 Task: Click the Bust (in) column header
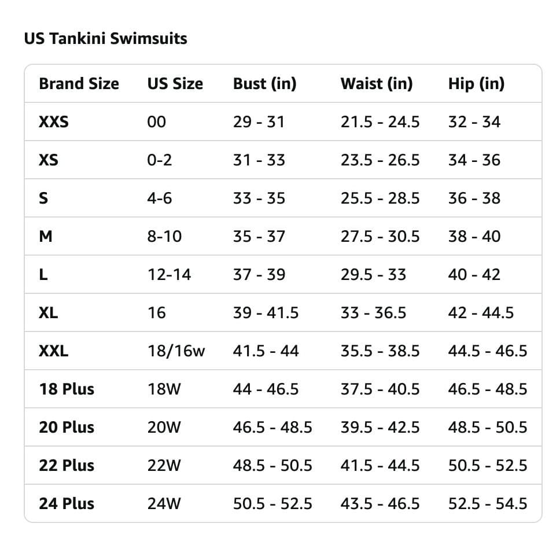click(x=264, y=84)
